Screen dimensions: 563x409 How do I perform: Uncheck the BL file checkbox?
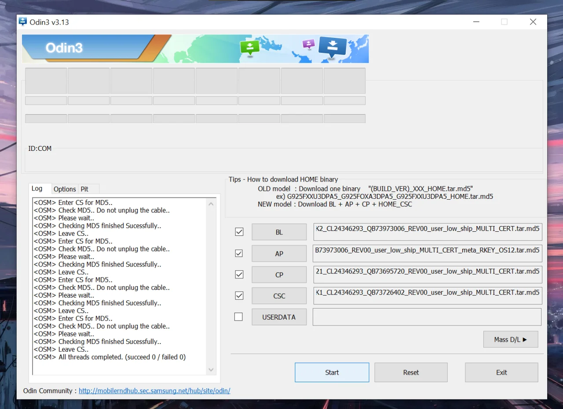(239, 232)
